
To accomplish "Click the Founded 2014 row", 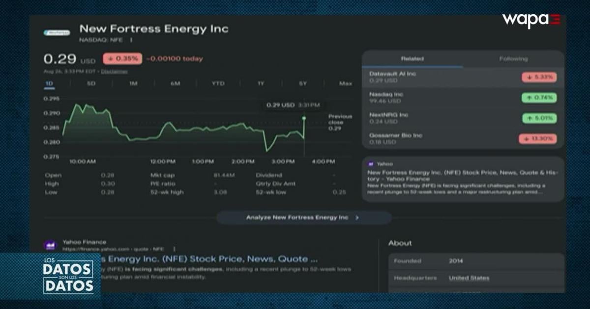I will (476, 261).
